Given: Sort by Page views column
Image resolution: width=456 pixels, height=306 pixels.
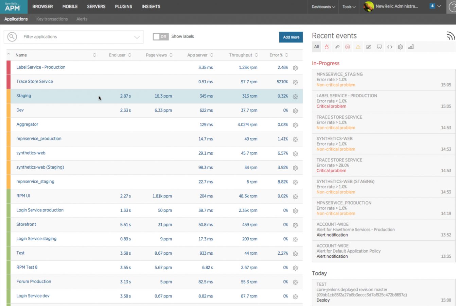Looking at the screenshot, I should [x=159, y=55].
